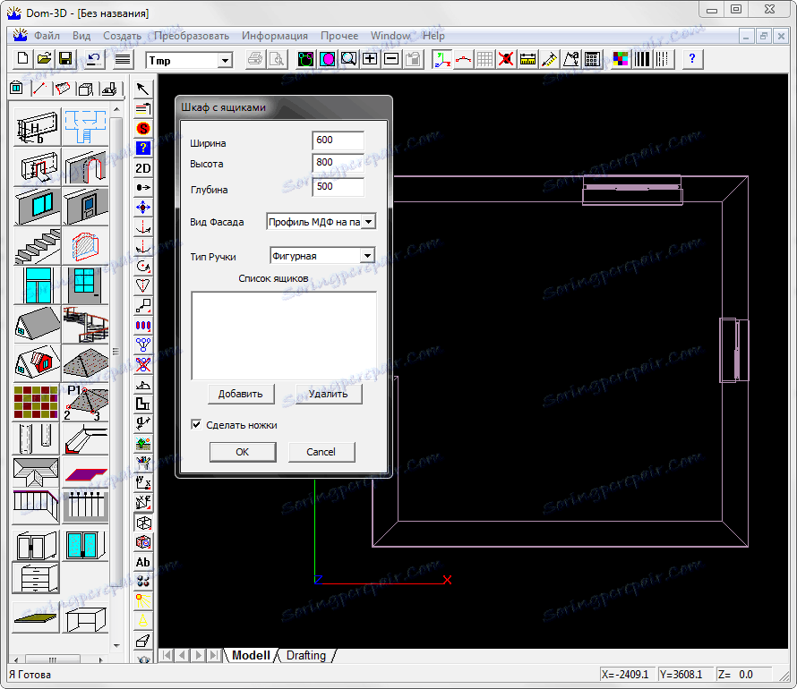797x689 pixels.
Task: Toggle the 'Сделать ножки' checkbox
Action: click(196, 425)
